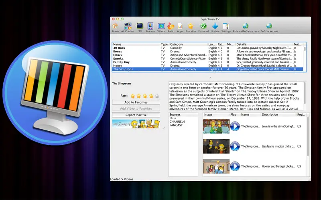Click the Add Video to Favorites button
Image resolution: width=321 pixels, height=200 pixels.
coord(136,108)
